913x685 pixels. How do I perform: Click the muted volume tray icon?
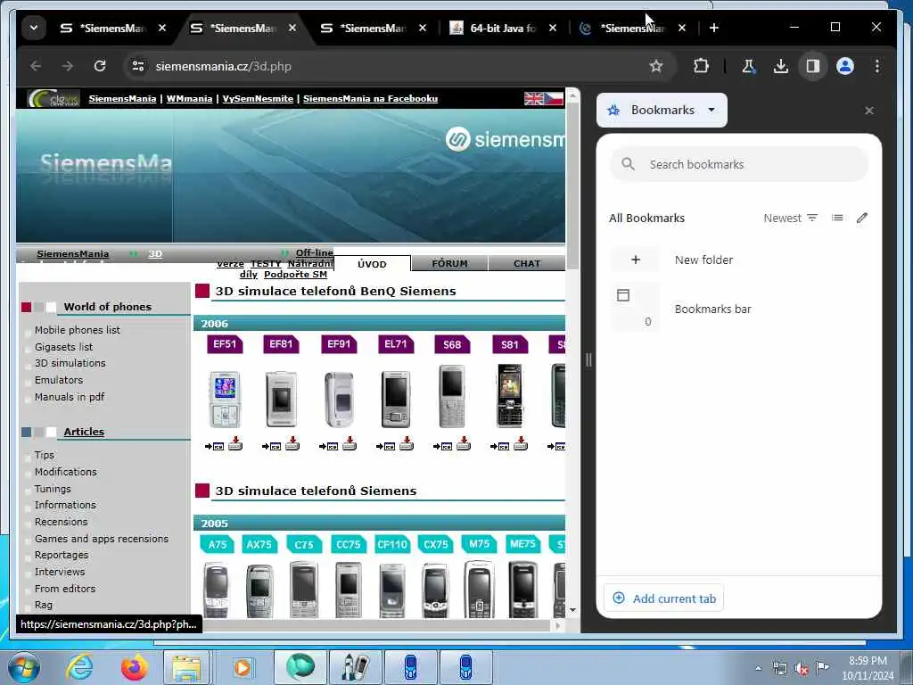(x=802, y=669)
